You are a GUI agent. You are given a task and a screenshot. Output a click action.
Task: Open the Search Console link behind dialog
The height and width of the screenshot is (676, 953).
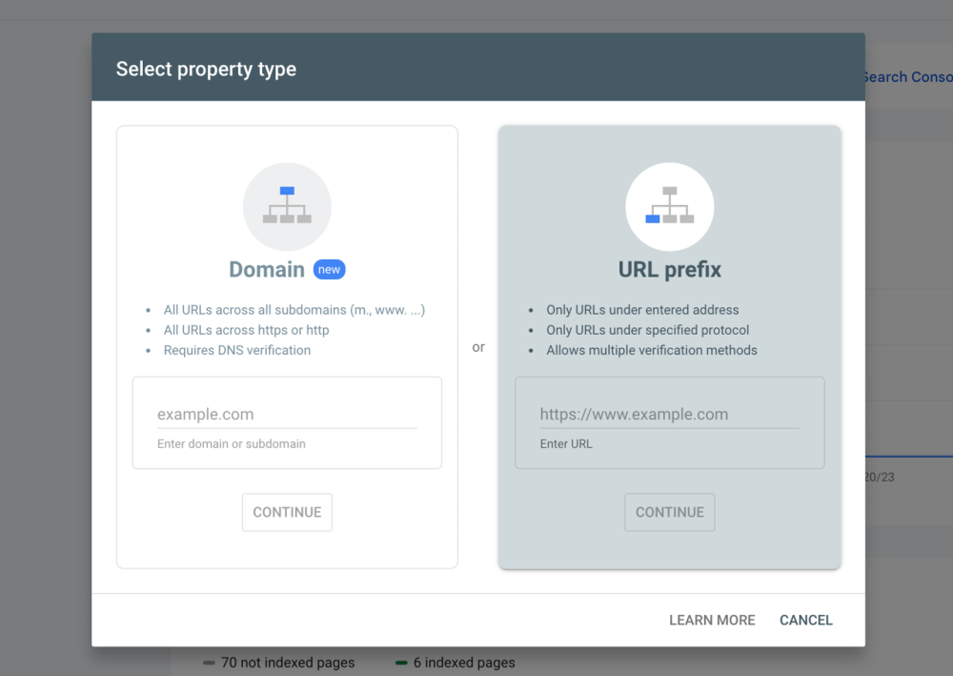click(x=907, y=77)
